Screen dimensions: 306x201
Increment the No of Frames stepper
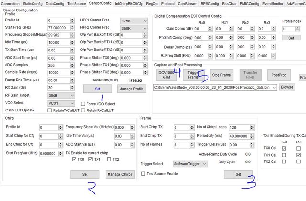(192, 143)
